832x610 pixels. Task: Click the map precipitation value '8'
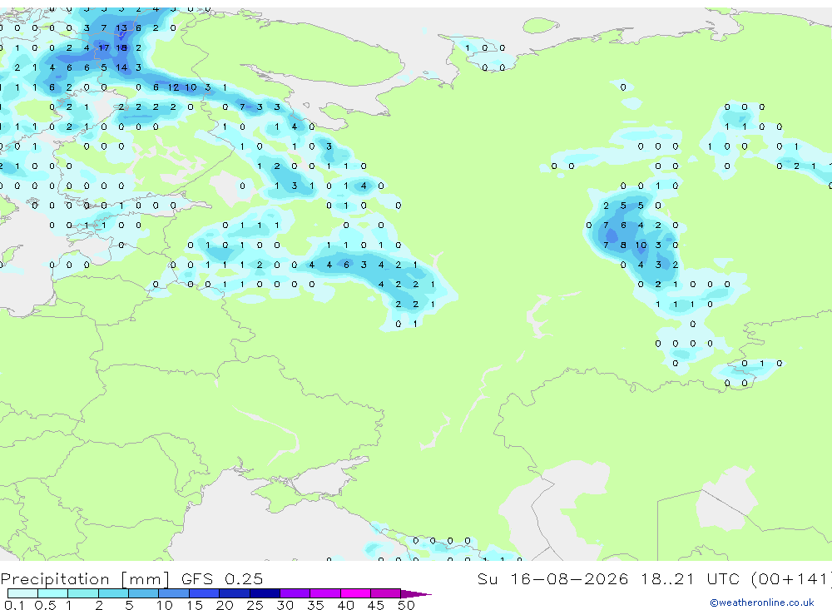coord(623,245)
